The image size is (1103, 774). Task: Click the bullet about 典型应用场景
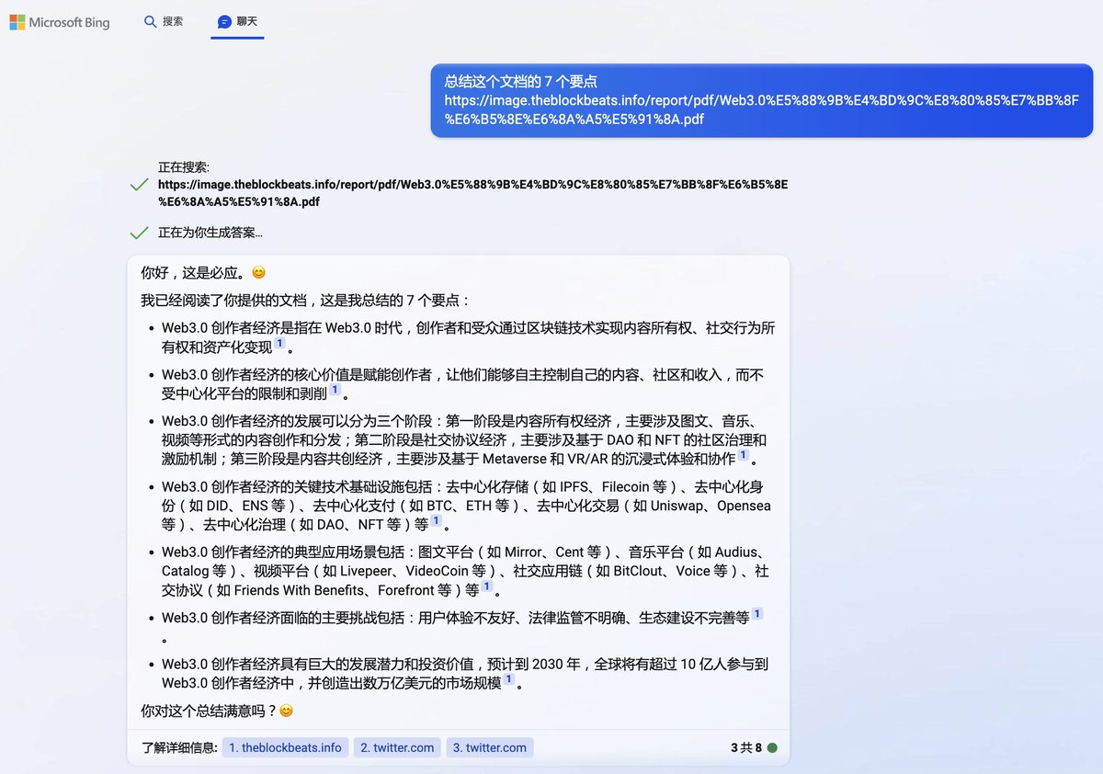pyautogui.click(x=466, y=571)
